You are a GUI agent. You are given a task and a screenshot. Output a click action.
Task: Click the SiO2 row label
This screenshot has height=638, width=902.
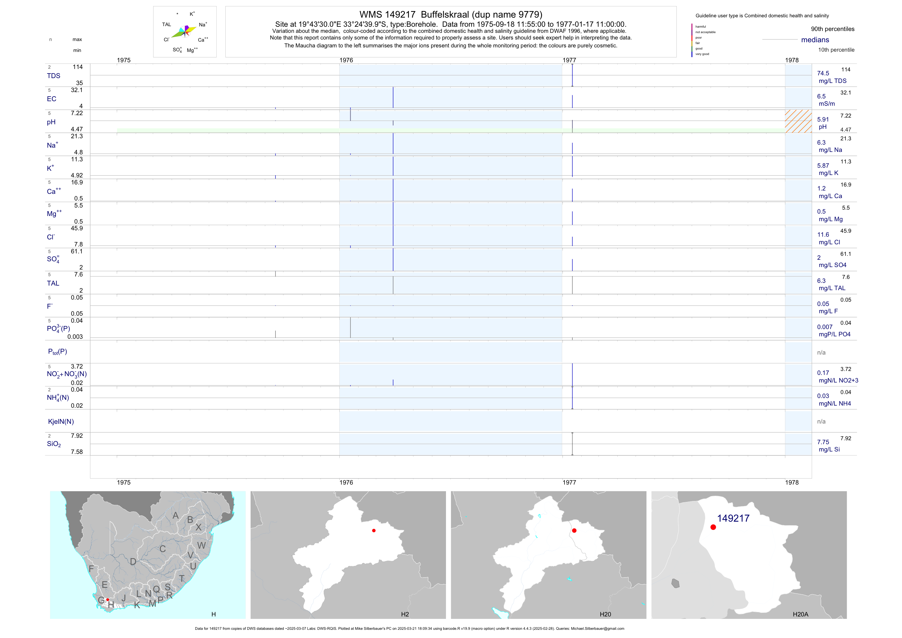(54, 444)
